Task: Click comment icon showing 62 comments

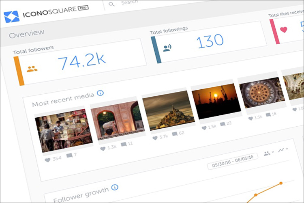Action: (175, 134)
